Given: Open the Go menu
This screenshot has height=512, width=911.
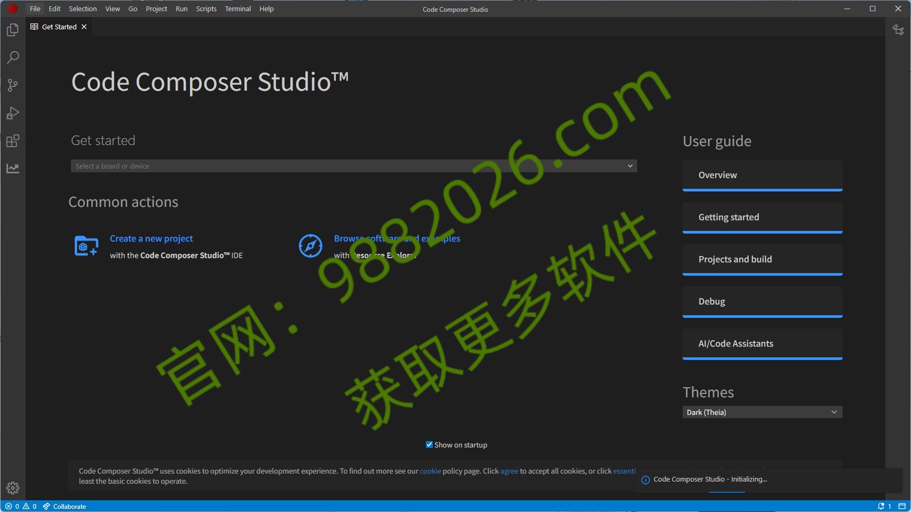Looking at the screenshot, I should point(133,9).
